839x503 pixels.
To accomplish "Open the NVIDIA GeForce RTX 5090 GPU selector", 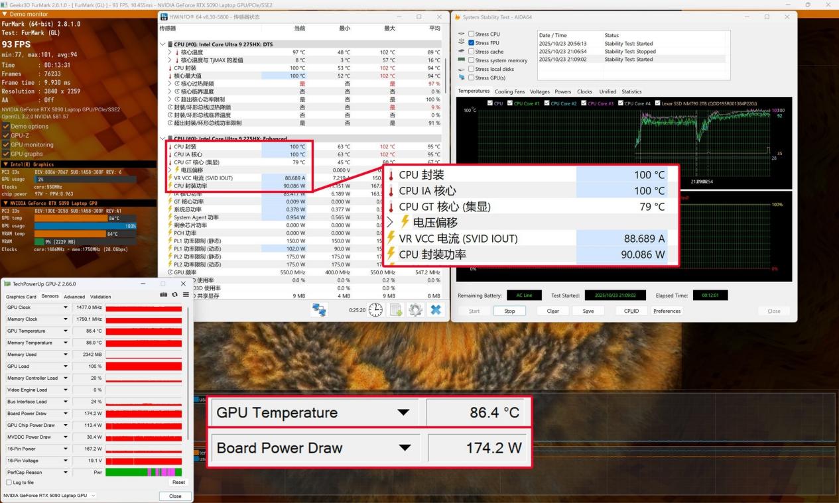I will tap(50, 496).
